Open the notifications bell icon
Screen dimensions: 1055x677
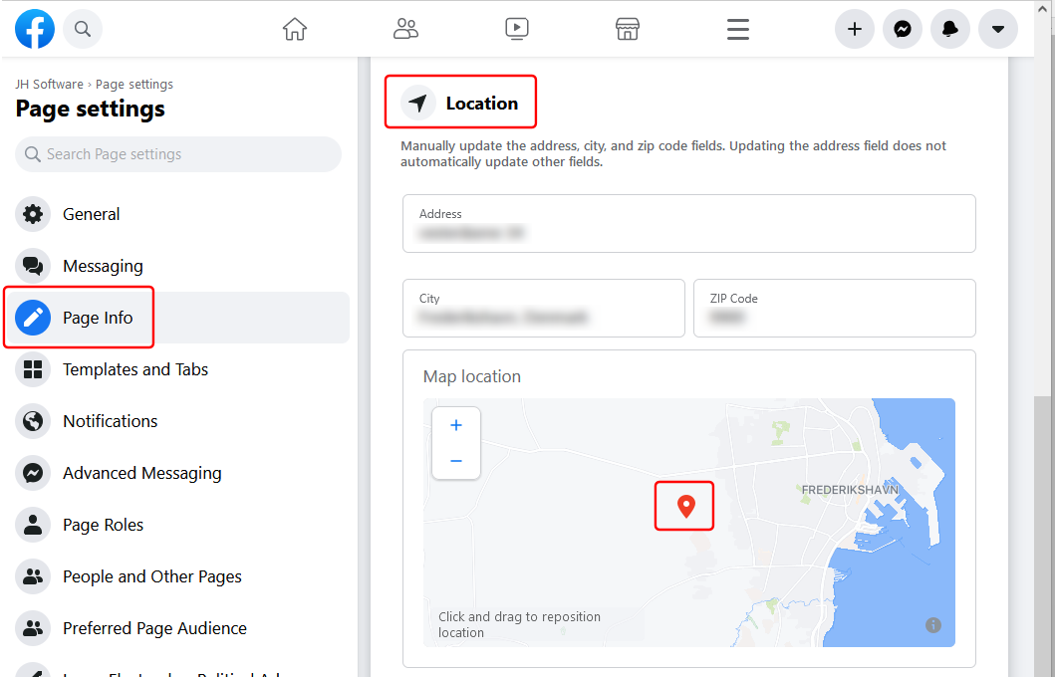(x=949, y=29)
